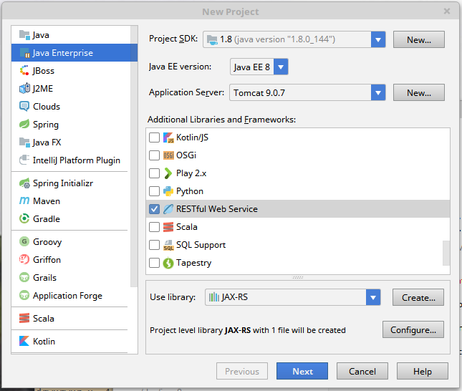Close the New Project dialog
Screen dimensions: 462x391
coord(447,11)
